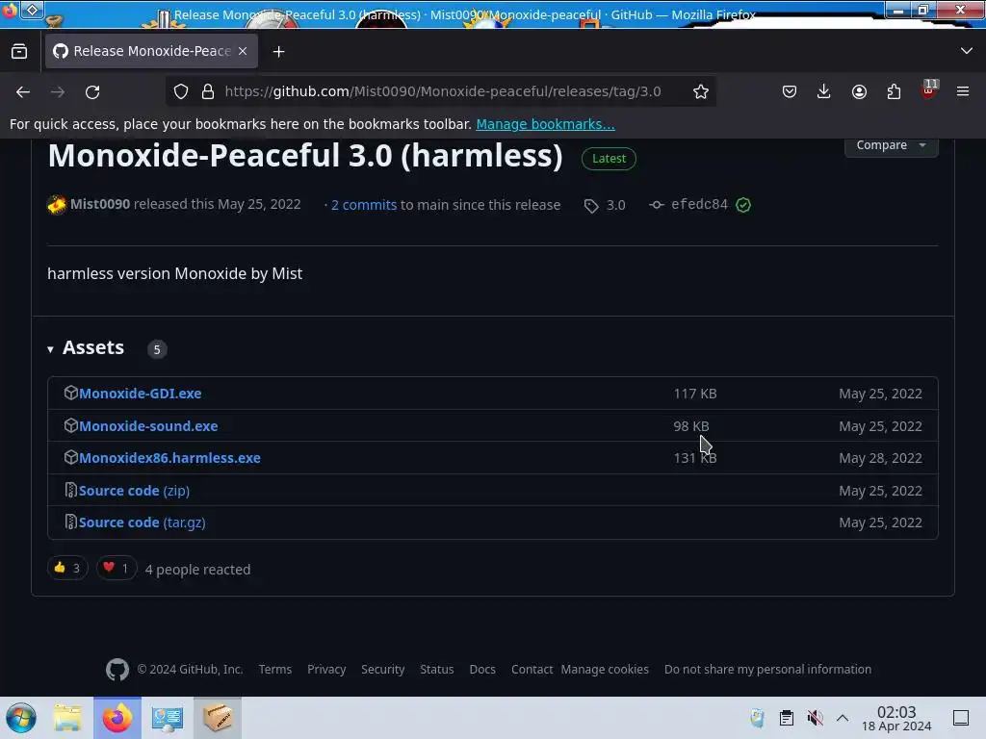Select the Release Monoxide-Peaceful tab
The image size is (986, 739).
pos(151,51)
